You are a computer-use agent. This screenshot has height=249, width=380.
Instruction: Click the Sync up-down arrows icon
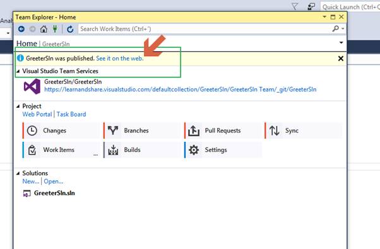pyautogui.click(x=275, y=130)
